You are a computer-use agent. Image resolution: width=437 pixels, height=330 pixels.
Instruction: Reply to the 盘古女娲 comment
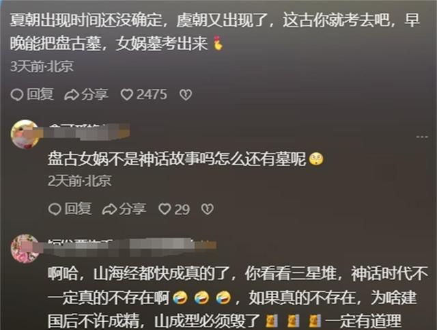pos(70,209)
